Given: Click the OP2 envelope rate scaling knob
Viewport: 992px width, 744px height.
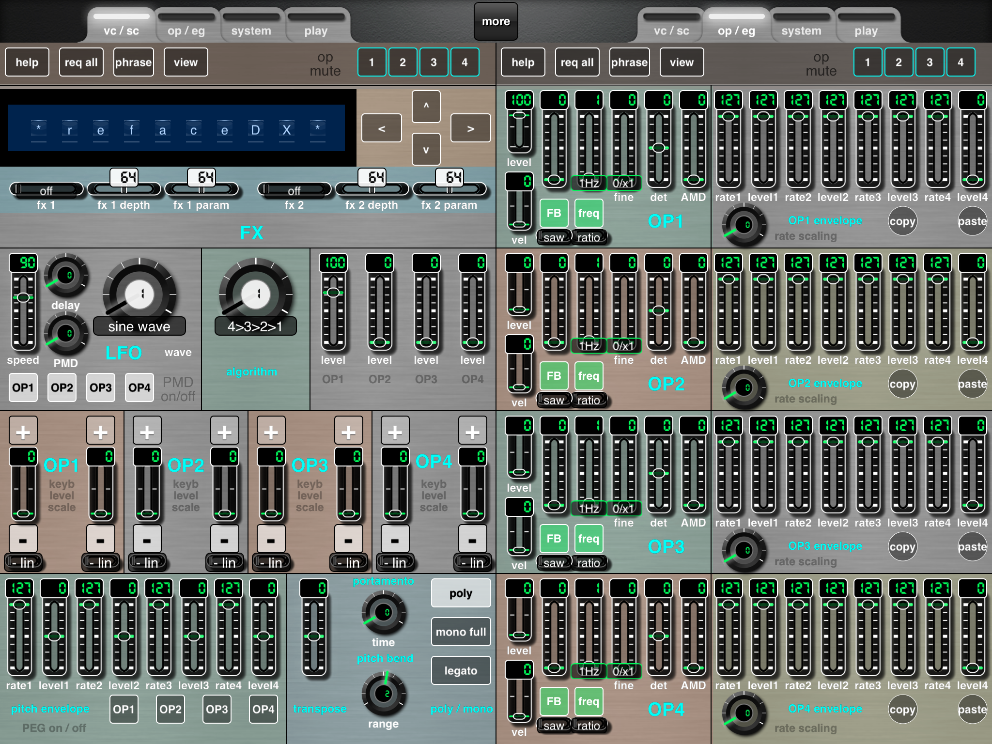Looking at the screenshot, I should point(744,387).
